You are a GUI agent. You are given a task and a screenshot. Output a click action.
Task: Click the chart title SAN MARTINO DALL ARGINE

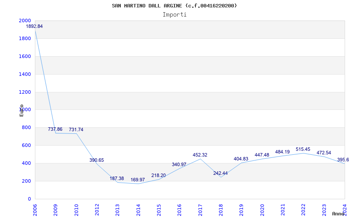click(174, 6)
